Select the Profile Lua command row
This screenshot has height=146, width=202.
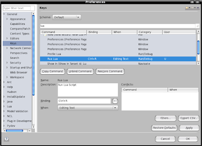click(x=118, y=54)
